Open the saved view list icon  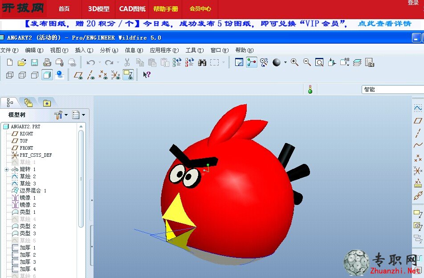coord(345,62)
